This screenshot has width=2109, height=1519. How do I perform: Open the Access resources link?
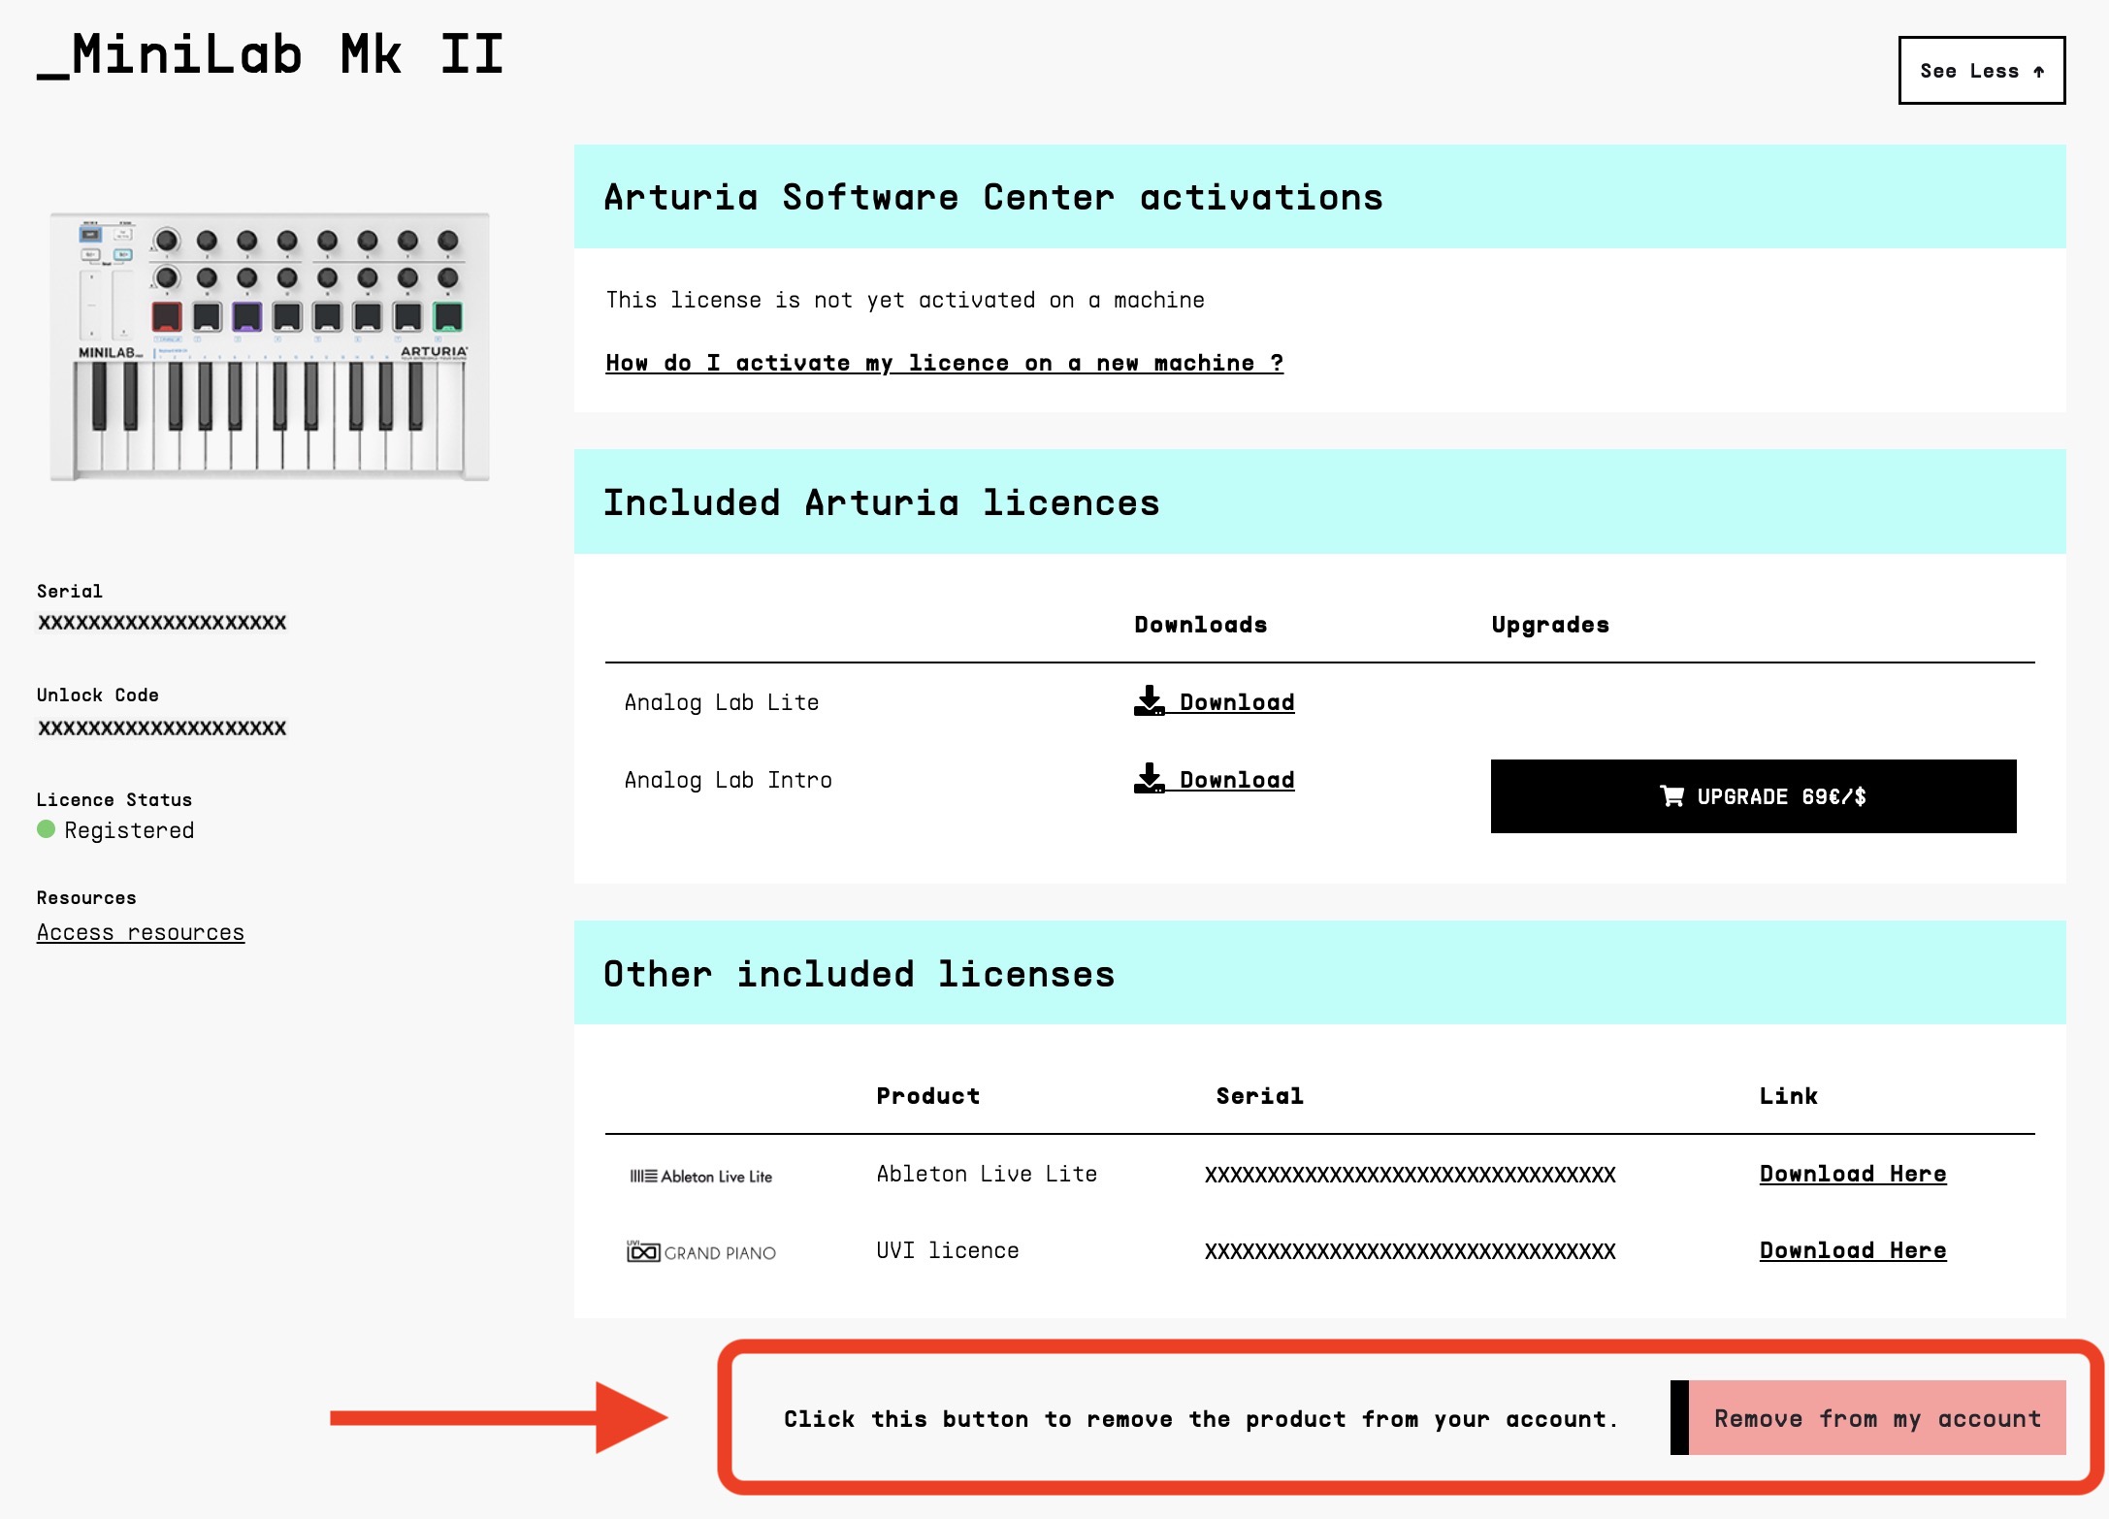tap(141, 932)
